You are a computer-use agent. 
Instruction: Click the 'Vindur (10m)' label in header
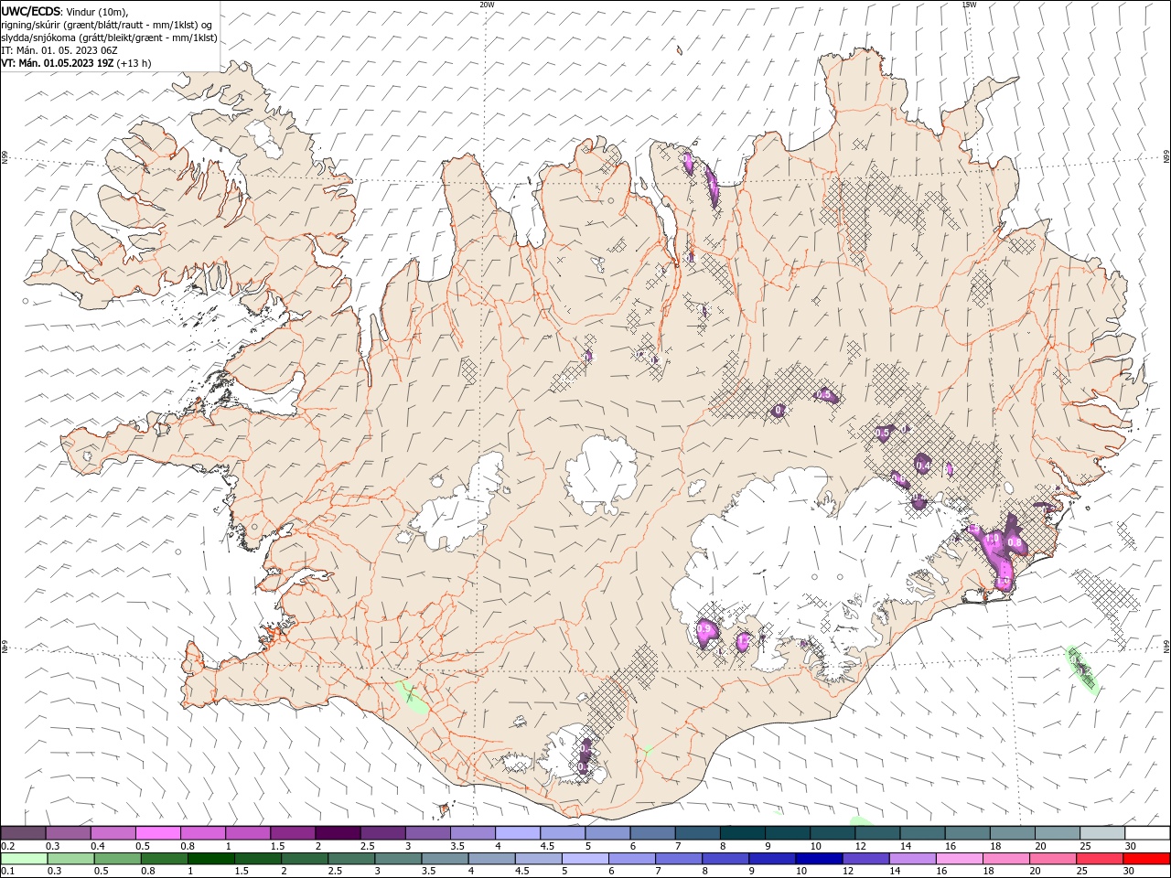coord(97,11)
